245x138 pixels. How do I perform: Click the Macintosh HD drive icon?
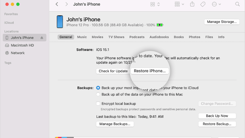tap(7, 45)
